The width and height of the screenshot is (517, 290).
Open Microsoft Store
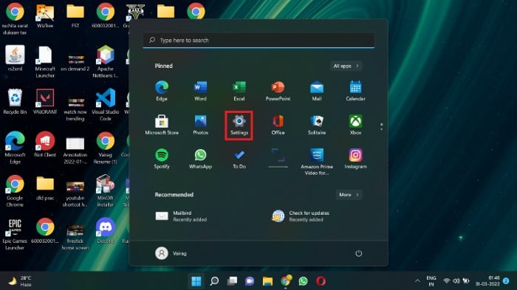162,125
